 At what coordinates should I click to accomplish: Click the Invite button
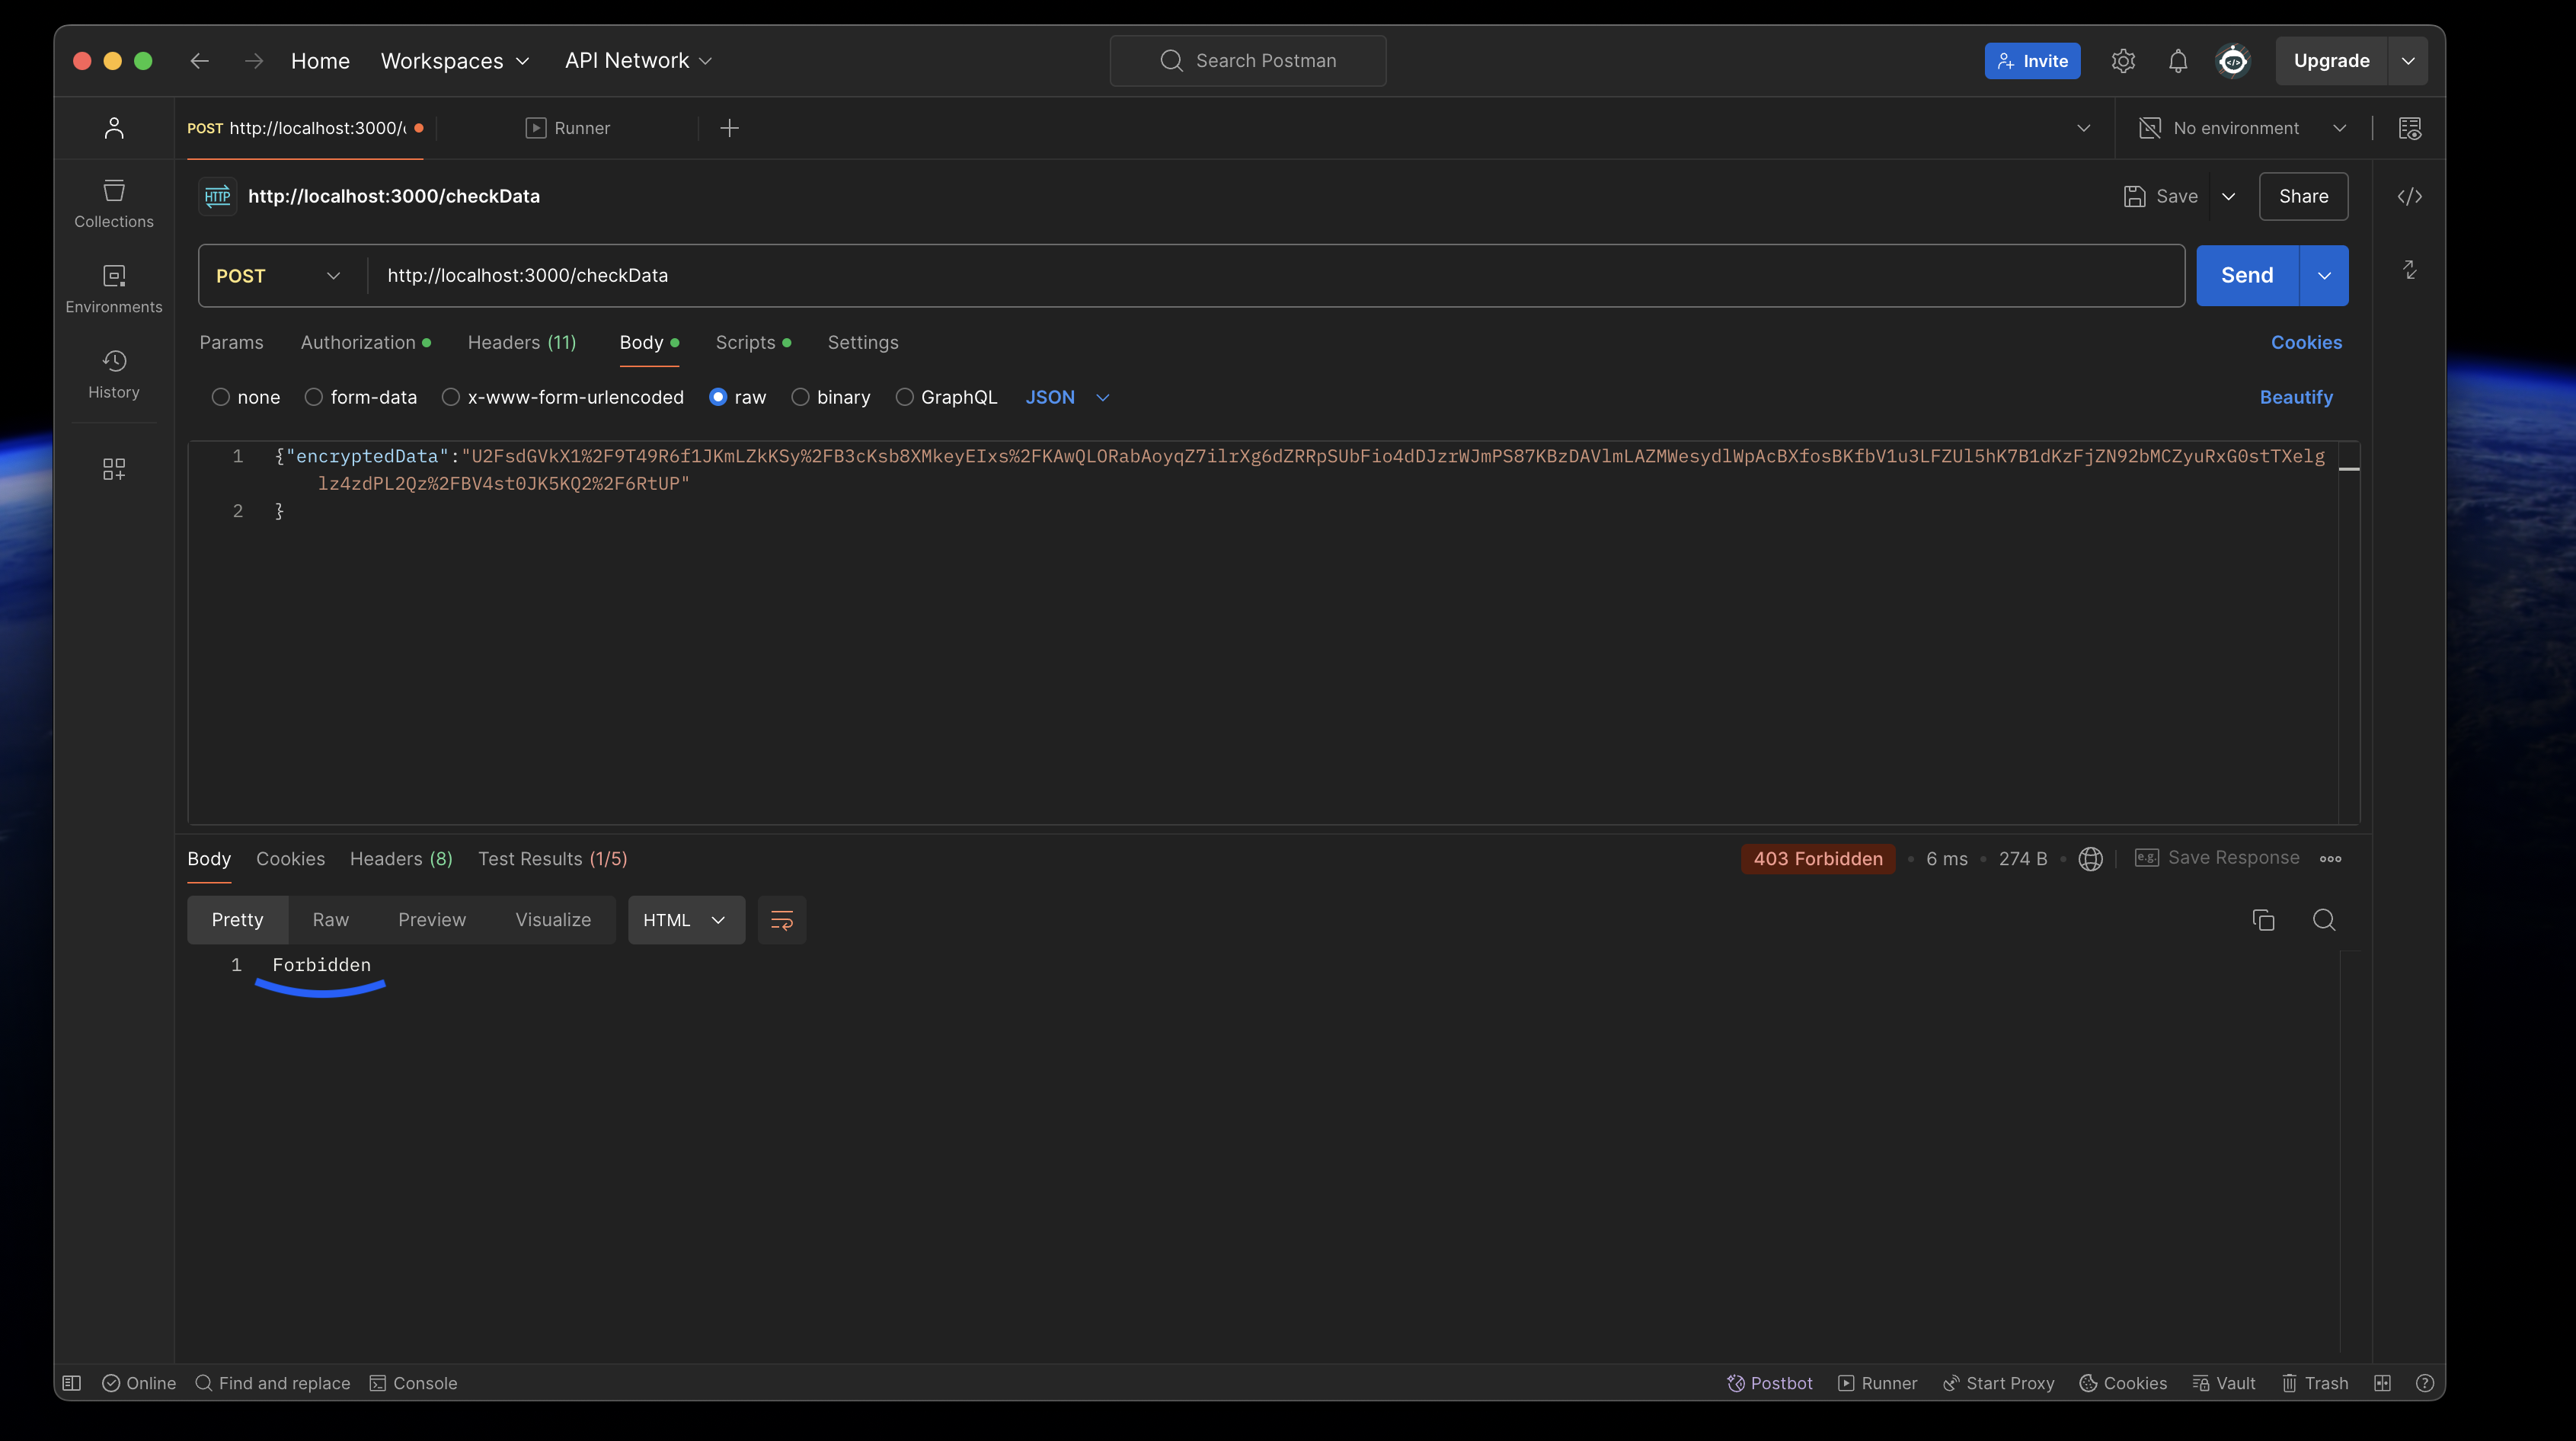[2032, 61]
